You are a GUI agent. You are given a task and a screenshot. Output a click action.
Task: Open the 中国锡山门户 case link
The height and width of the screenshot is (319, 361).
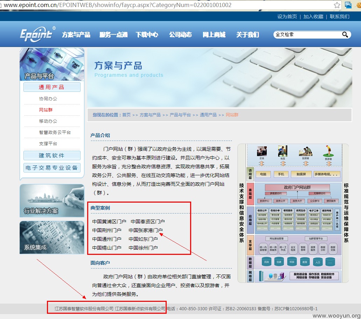tap(106, 248)
